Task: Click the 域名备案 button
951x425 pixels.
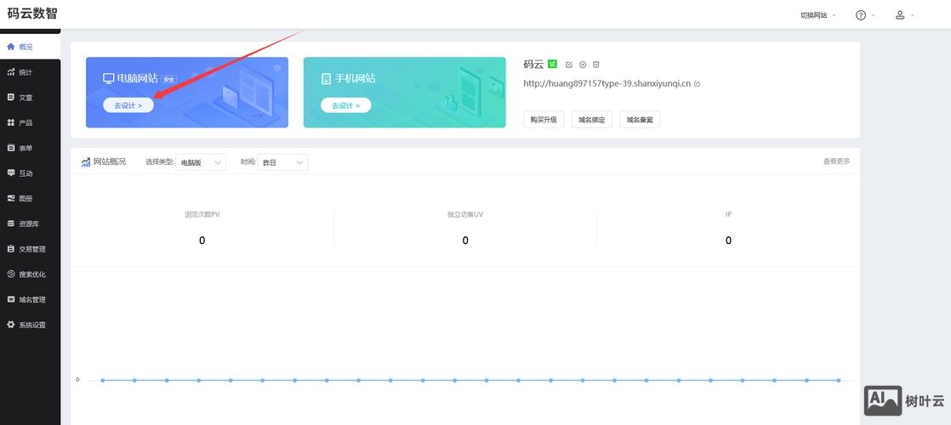Action: (640, 120)
